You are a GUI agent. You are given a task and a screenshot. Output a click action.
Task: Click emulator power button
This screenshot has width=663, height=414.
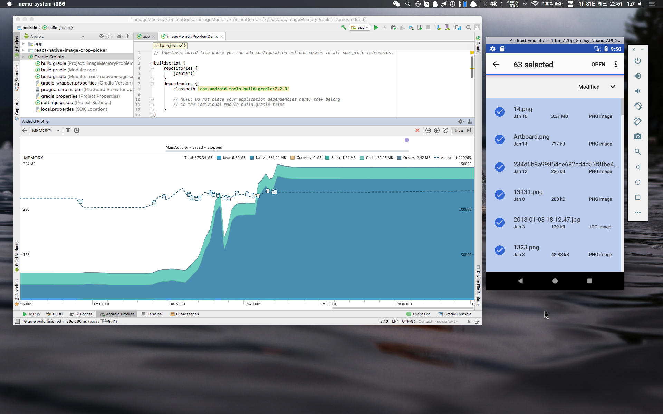tap(638, 61)
